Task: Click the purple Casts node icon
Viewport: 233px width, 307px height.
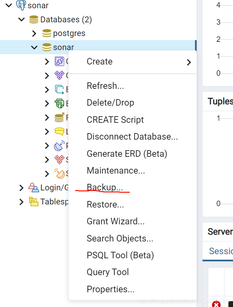Action: (60, 61)
